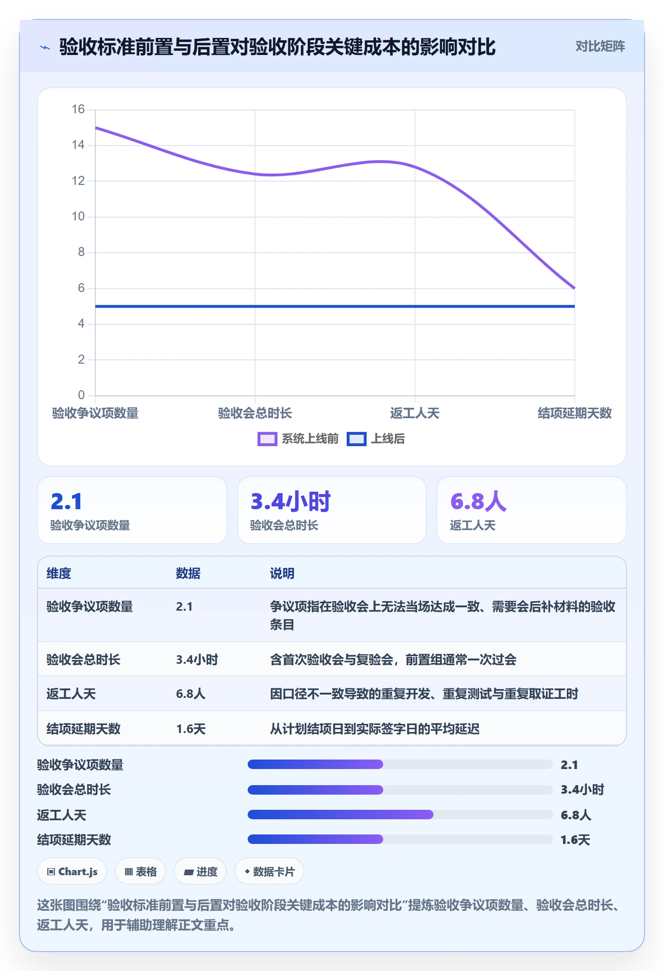This screenshot has height=971, width=664.
Task: Click the 结项延期天数 x-axis label
Action: (x=574, y=413)
